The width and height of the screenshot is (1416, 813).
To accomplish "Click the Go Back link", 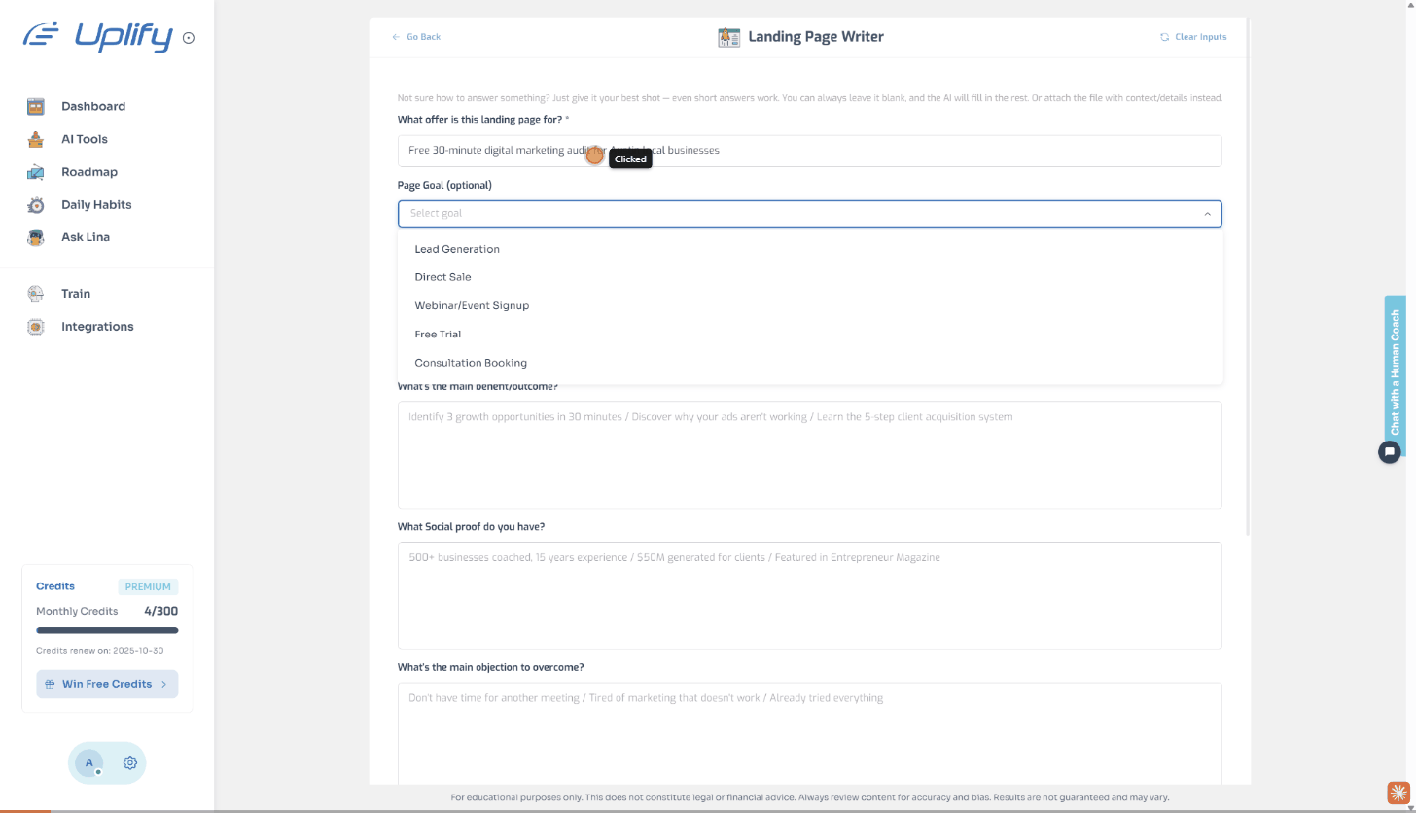I will click(416, 37).
